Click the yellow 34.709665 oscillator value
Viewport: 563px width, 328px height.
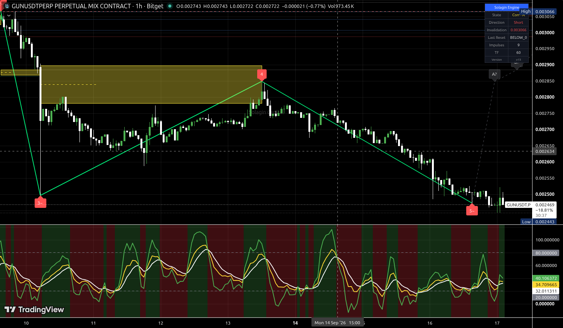coord(546,285)
